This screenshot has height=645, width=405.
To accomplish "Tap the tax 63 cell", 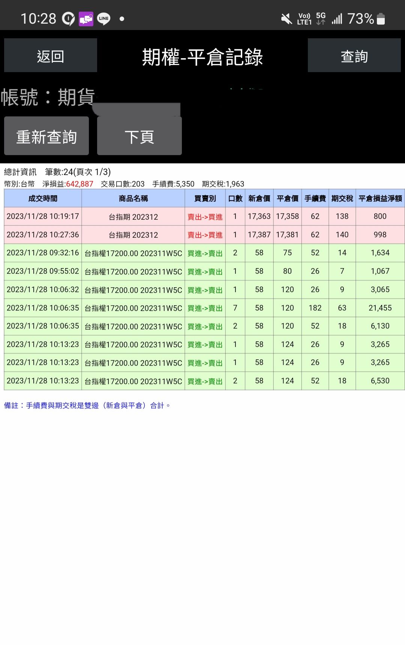I will click(x=342, y=308).
